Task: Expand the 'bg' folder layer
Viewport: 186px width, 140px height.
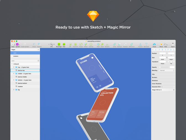Action: click(x=14, y=90)
